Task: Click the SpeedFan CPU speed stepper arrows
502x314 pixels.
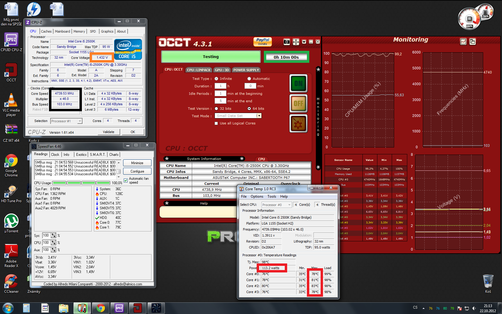Action: 53,243
